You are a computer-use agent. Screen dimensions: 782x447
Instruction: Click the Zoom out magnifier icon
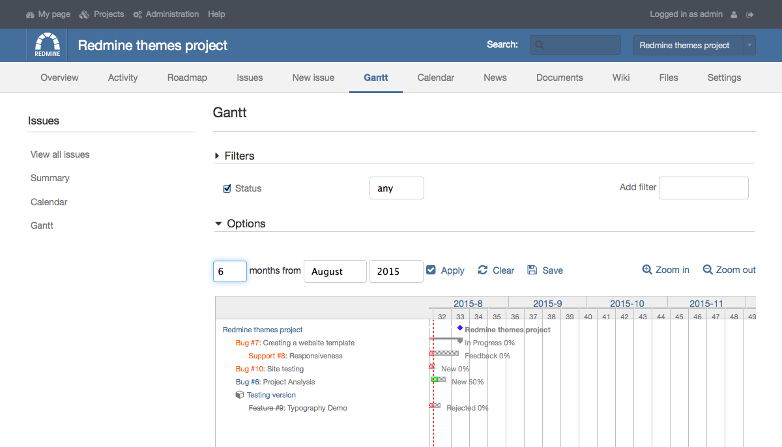708,270
